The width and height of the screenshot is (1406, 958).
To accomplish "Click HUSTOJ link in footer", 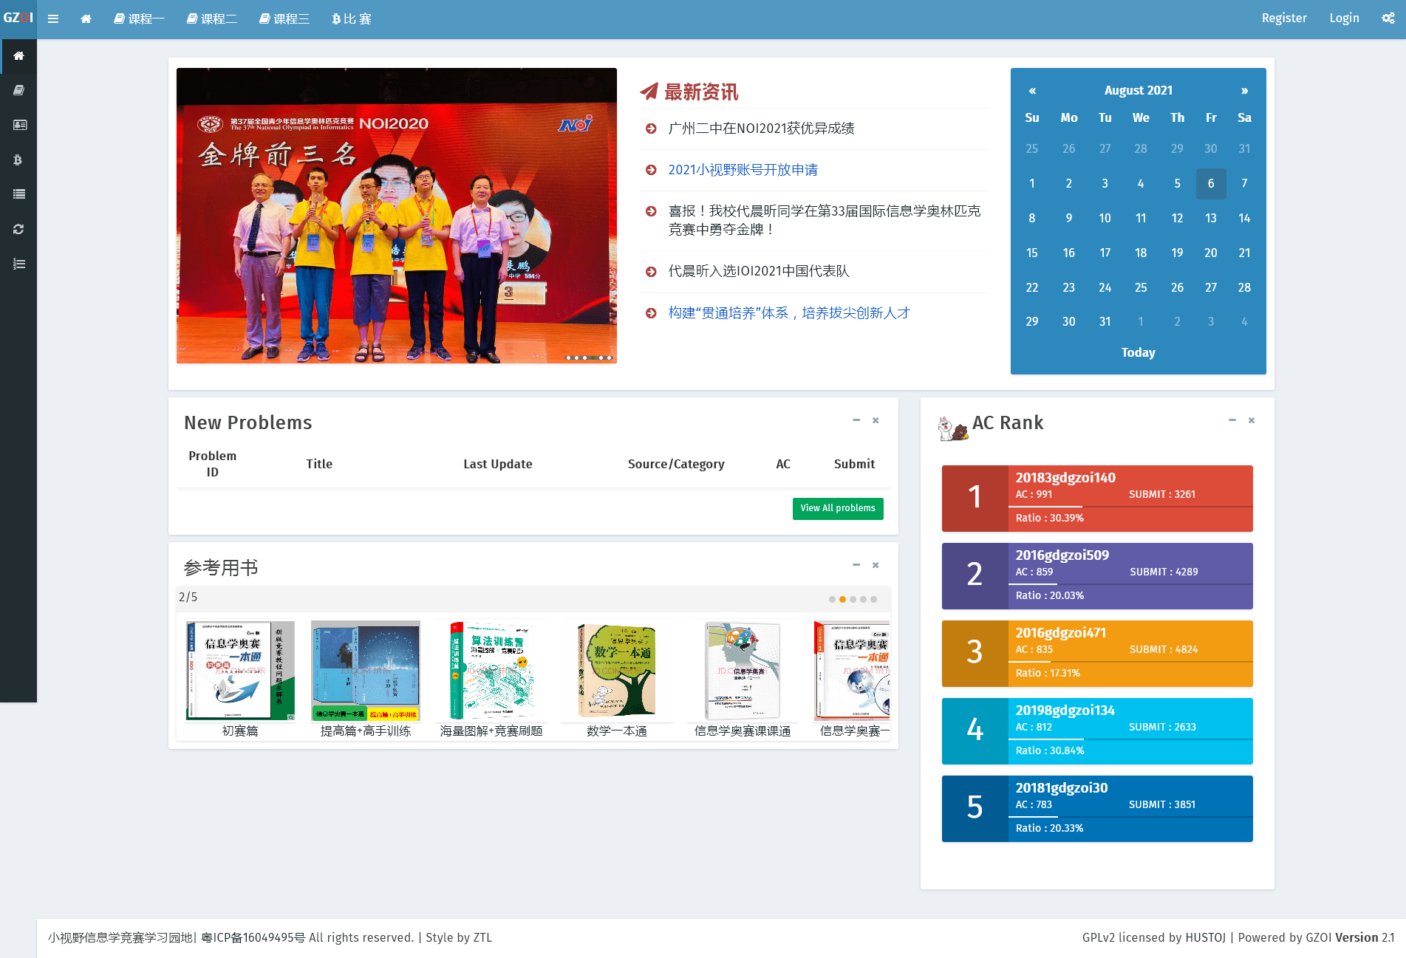I will click(x=1206, y=938).
